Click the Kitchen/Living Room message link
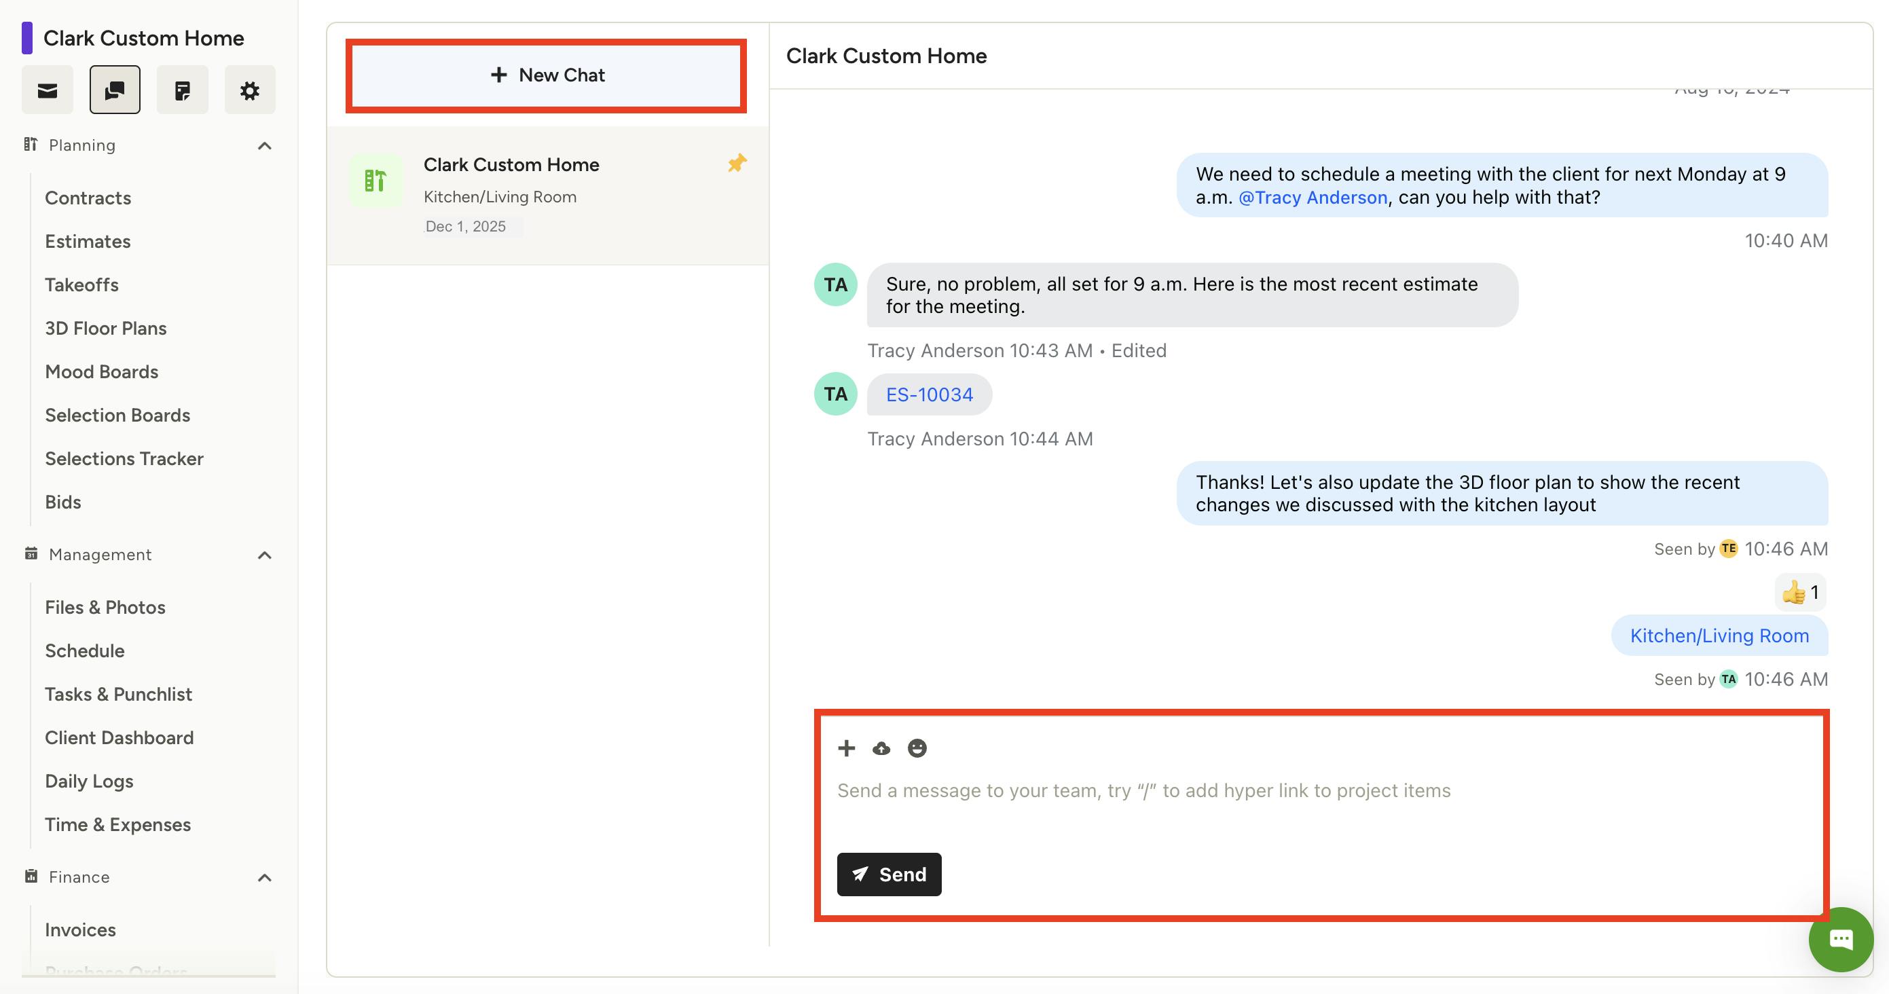 tap(1719, 636)
